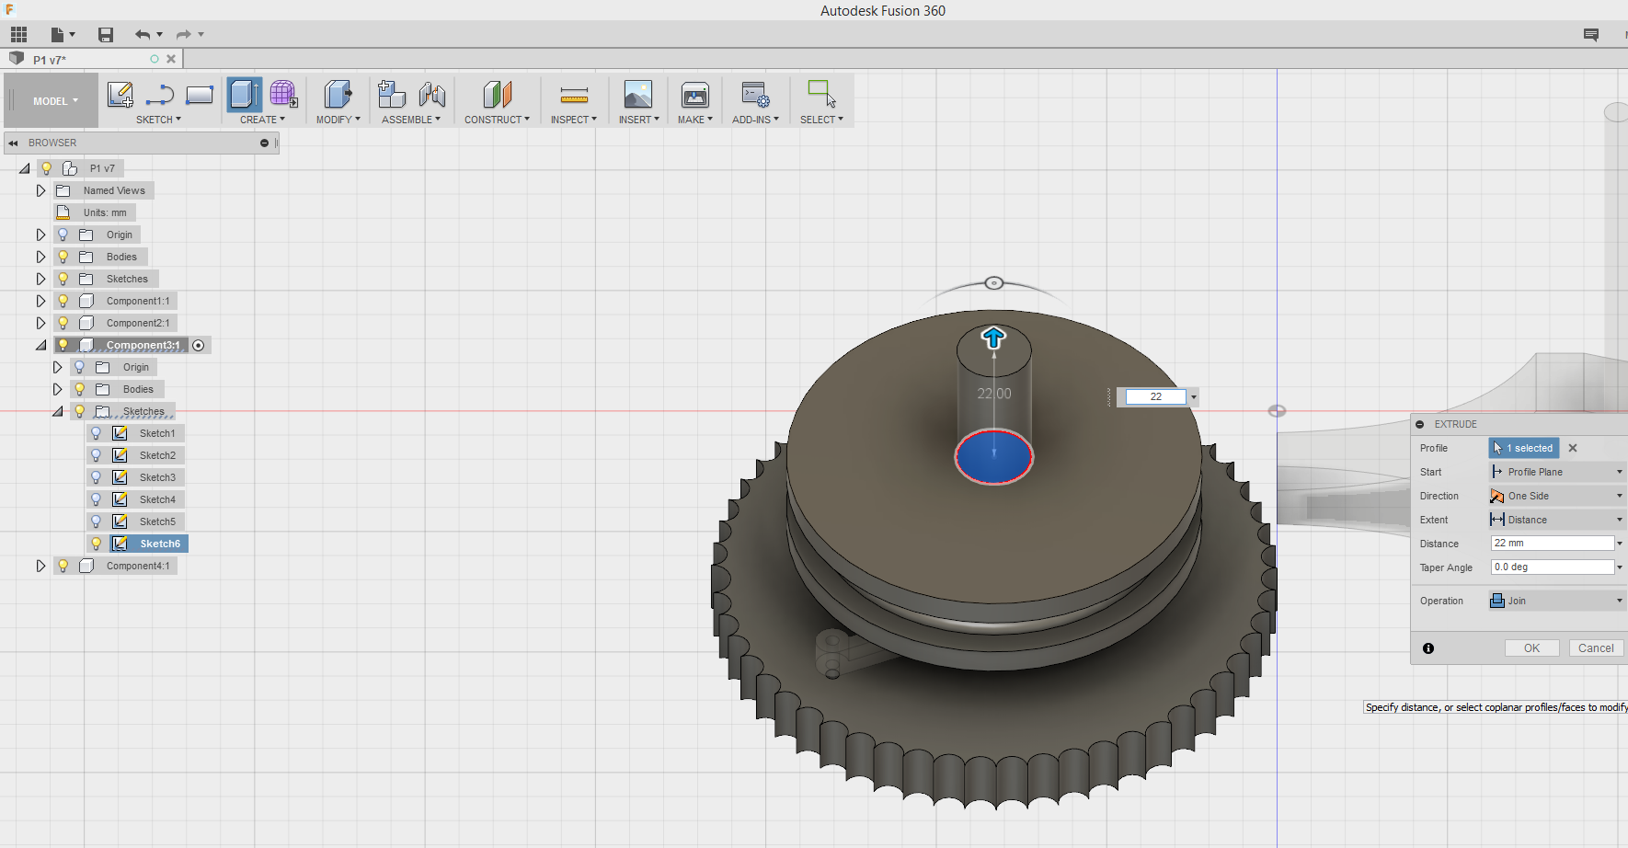Toggle the Component3:1 activate radio button

coord(199,345)
